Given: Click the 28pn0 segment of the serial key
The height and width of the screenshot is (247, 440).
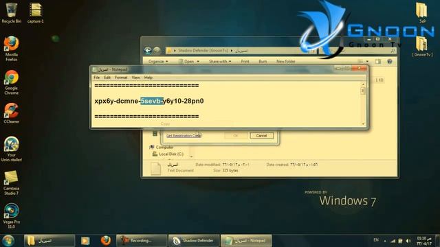Looking at the screenshot, I should [x=193, y=101].
